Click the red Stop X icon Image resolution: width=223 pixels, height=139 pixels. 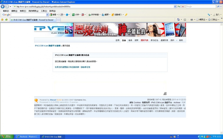point(183,6)
